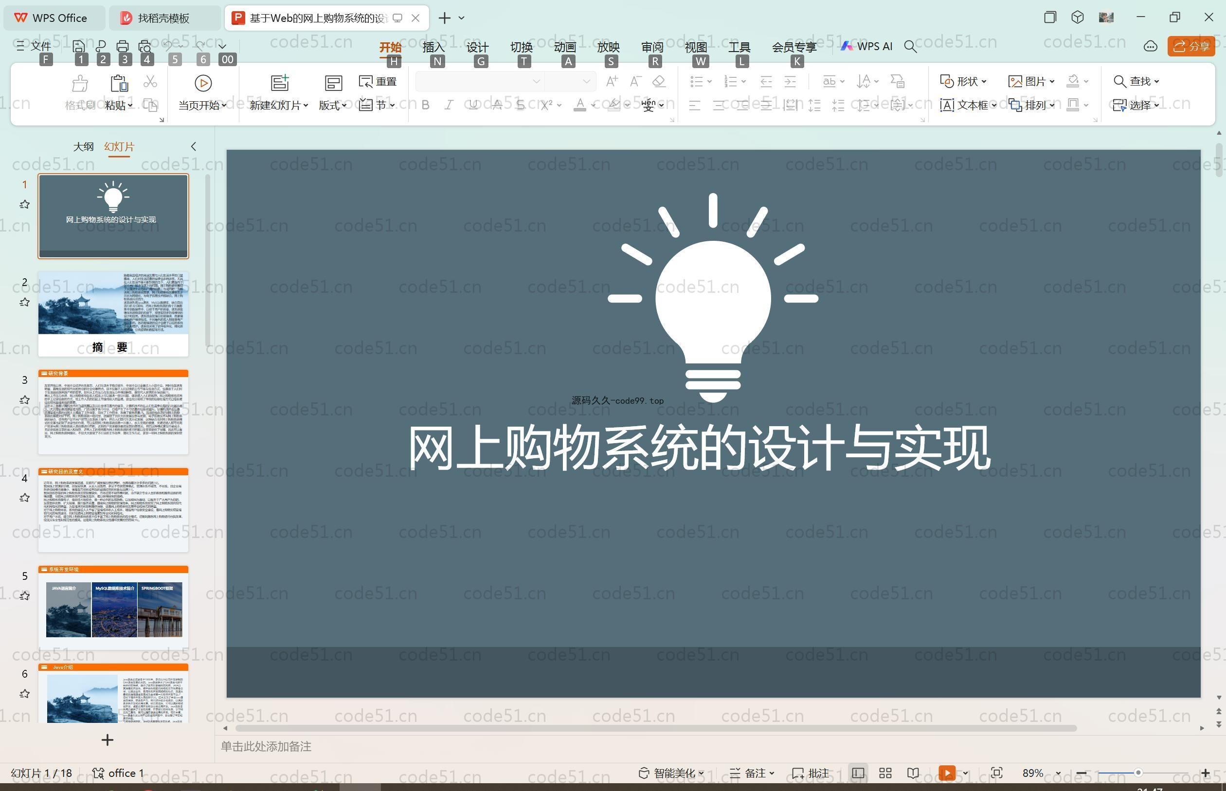Open the 形状 shapes dropdown

(x=964, y=81)
